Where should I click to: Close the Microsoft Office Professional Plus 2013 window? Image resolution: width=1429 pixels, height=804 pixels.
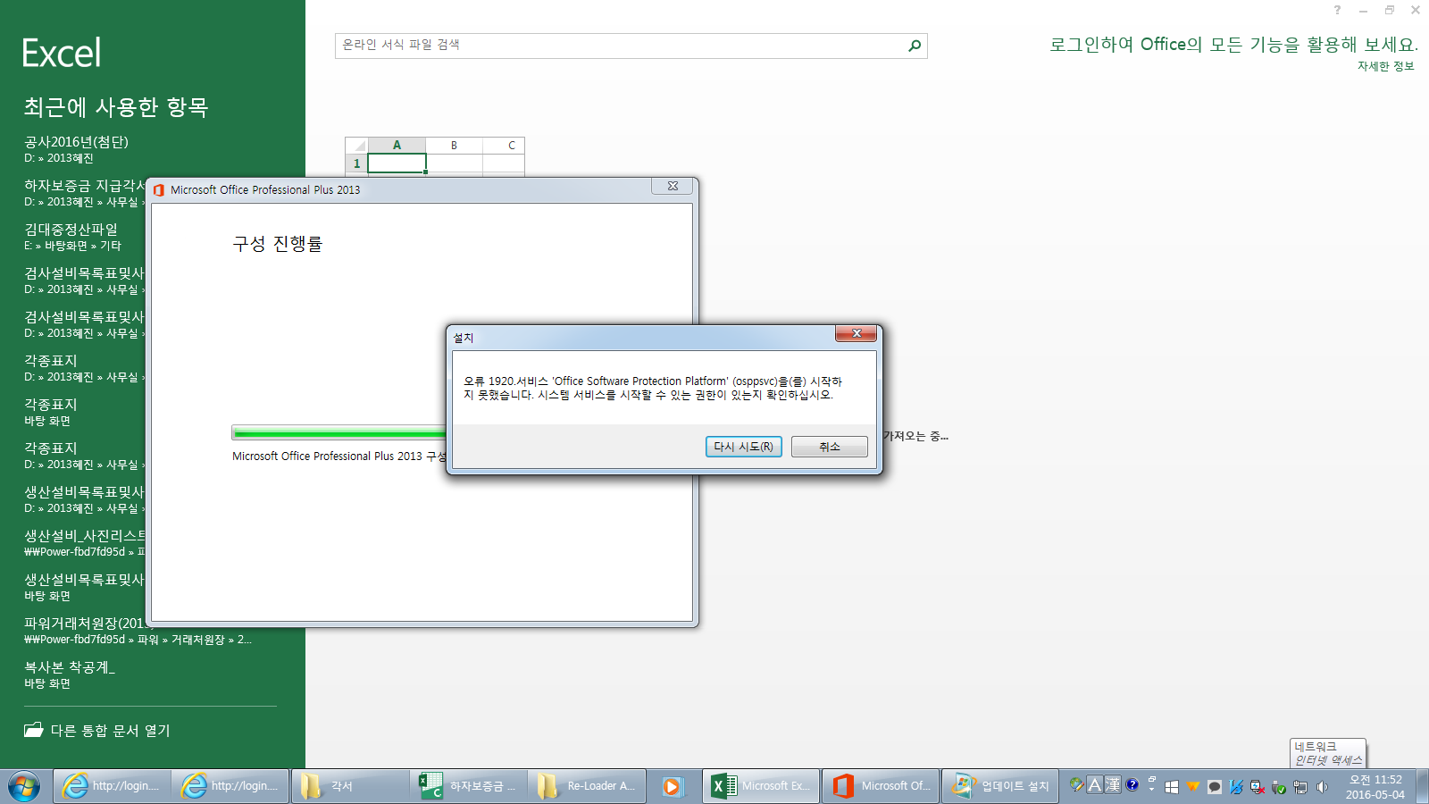673,186
